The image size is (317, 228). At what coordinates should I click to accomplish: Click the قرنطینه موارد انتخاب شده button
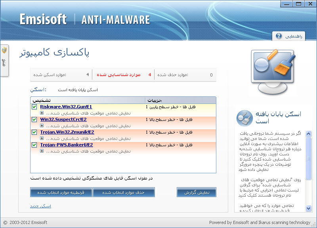(x=61, y=192)
